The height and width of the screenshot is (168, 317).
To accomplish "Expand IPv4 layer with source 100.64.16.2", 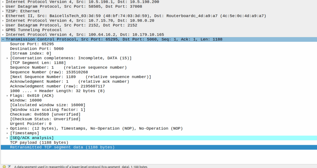I will [x=3, y=35].
